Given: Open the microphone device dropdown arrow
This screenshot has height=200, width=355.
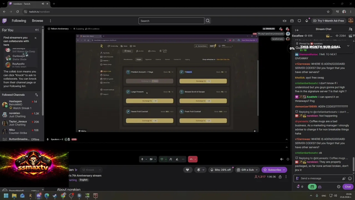Looking at the screenshot, I should (146, 159).
